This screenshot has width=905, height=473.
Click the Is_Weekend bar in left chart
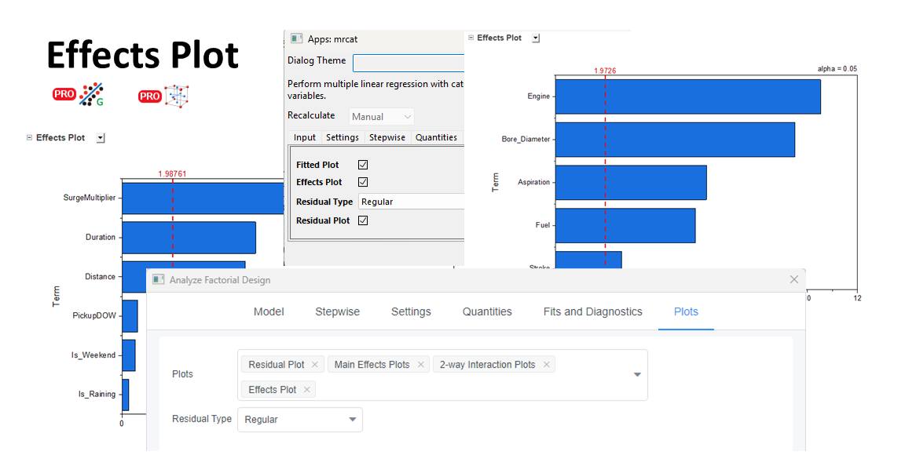click(x=129, y=355)
